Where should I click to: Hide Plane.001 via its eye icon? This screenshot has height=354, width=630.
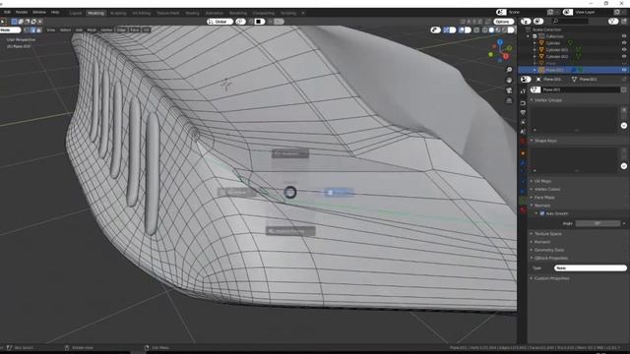click(x=624, y=70)
